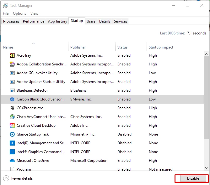Open the Options menu
The height and width of the screenshot is (185, 210).
tap(19, 13)
